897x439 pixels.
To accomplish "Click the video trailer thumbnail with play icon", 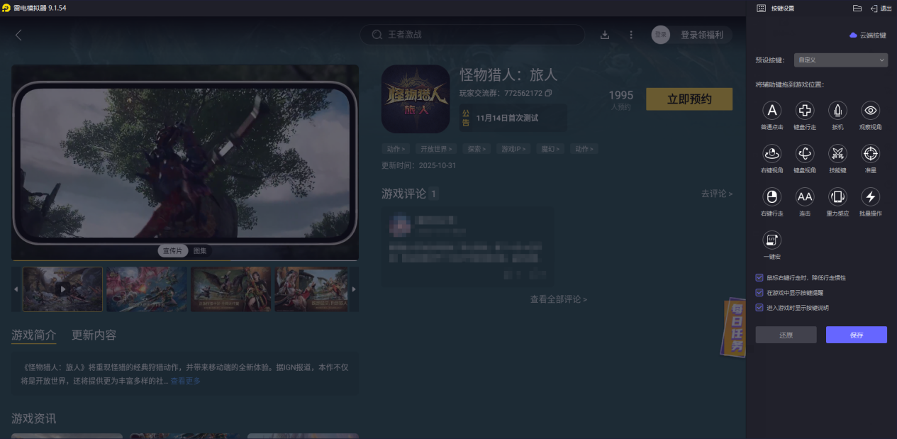I will pyautogui.click(x=62, y=289).
